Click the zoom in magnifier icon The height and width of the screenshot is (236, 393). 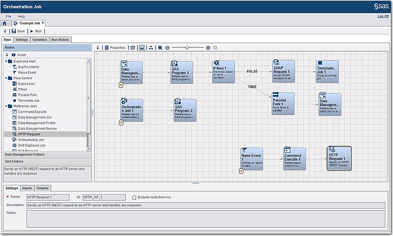160,47
